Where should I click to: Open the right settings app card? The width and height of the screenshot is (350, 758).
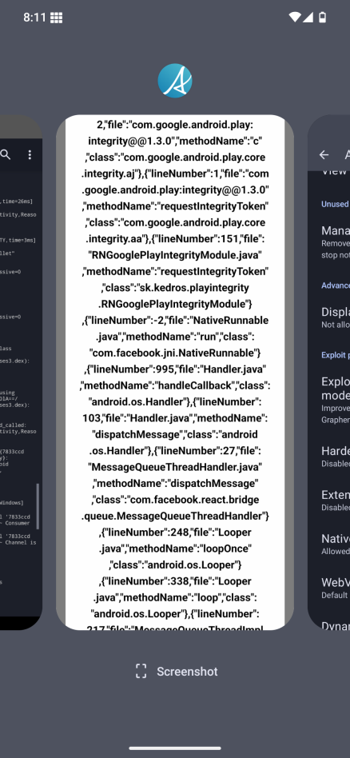coord(328,373)
